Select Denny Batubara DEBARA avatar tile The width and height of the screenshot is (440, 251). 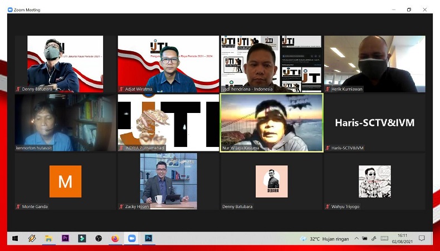coord(272,181)
